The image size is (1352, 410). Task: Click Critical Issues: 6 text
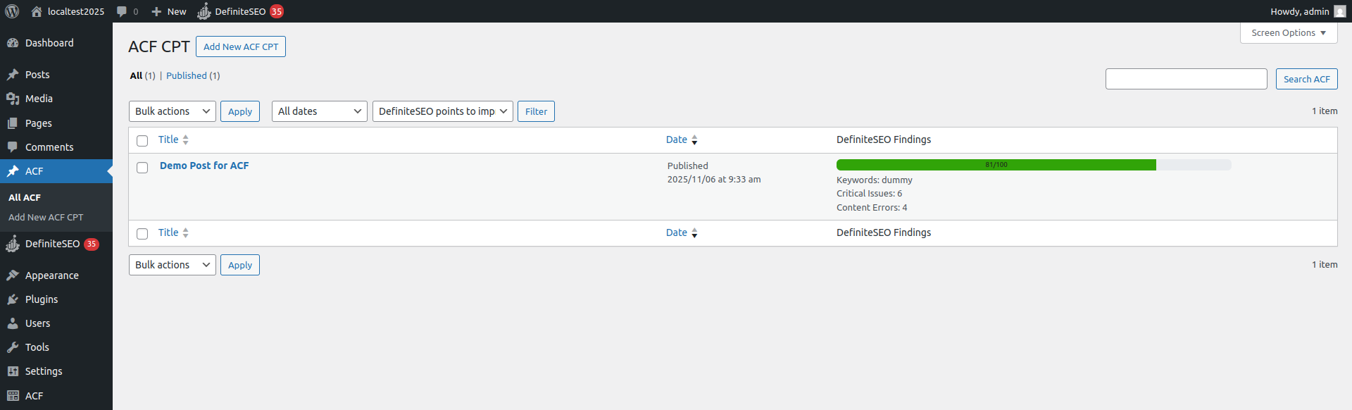(x=869, y=194)
